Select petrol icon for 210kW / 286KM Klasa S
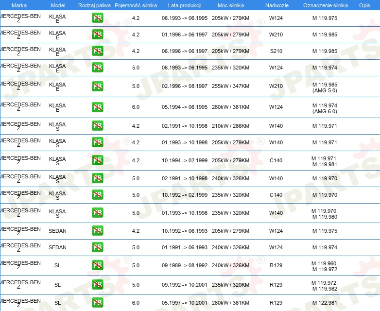 (97, 125)
